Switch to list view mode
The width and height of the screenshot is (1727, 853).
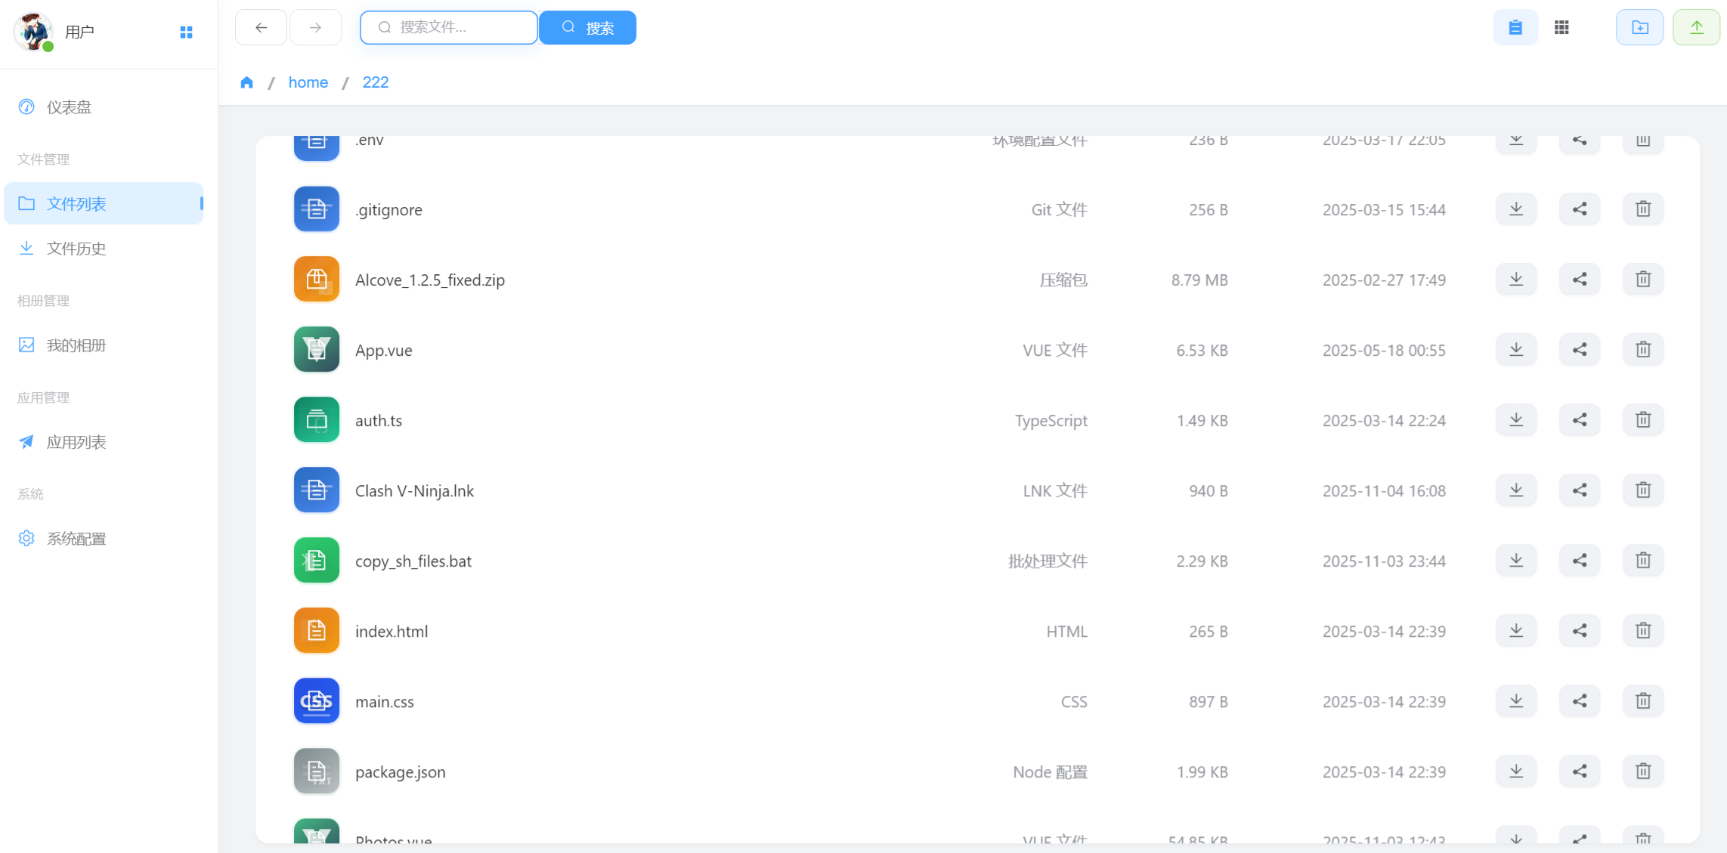click(x=1515, y=28)
